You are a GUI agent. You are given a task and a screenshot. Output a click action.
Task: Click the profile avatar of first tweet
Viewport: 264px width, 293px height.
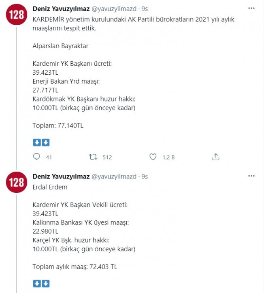tap(17, 15)
